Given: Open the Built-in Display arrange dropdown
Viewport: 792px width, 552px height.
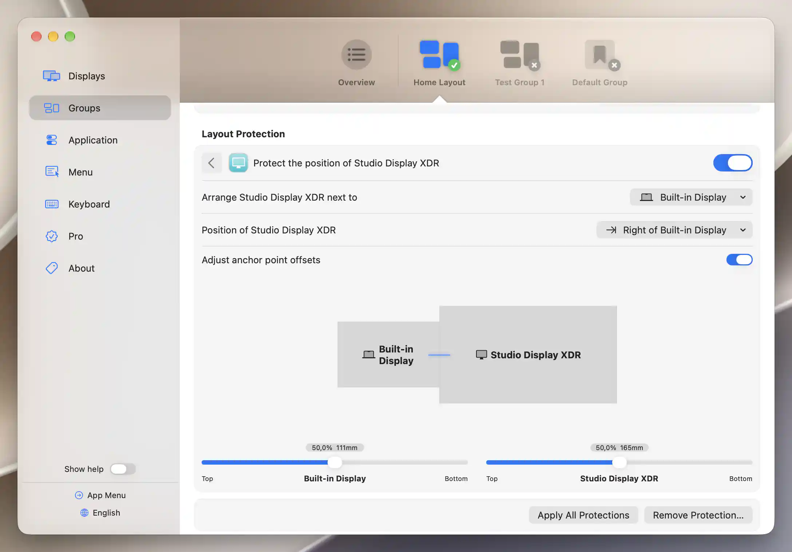Looking at the screenshot, I should coord(691,197).
